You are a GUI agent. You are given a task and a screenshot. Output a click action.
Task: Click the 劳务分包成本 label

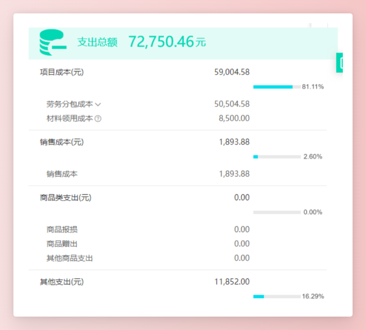69,104
